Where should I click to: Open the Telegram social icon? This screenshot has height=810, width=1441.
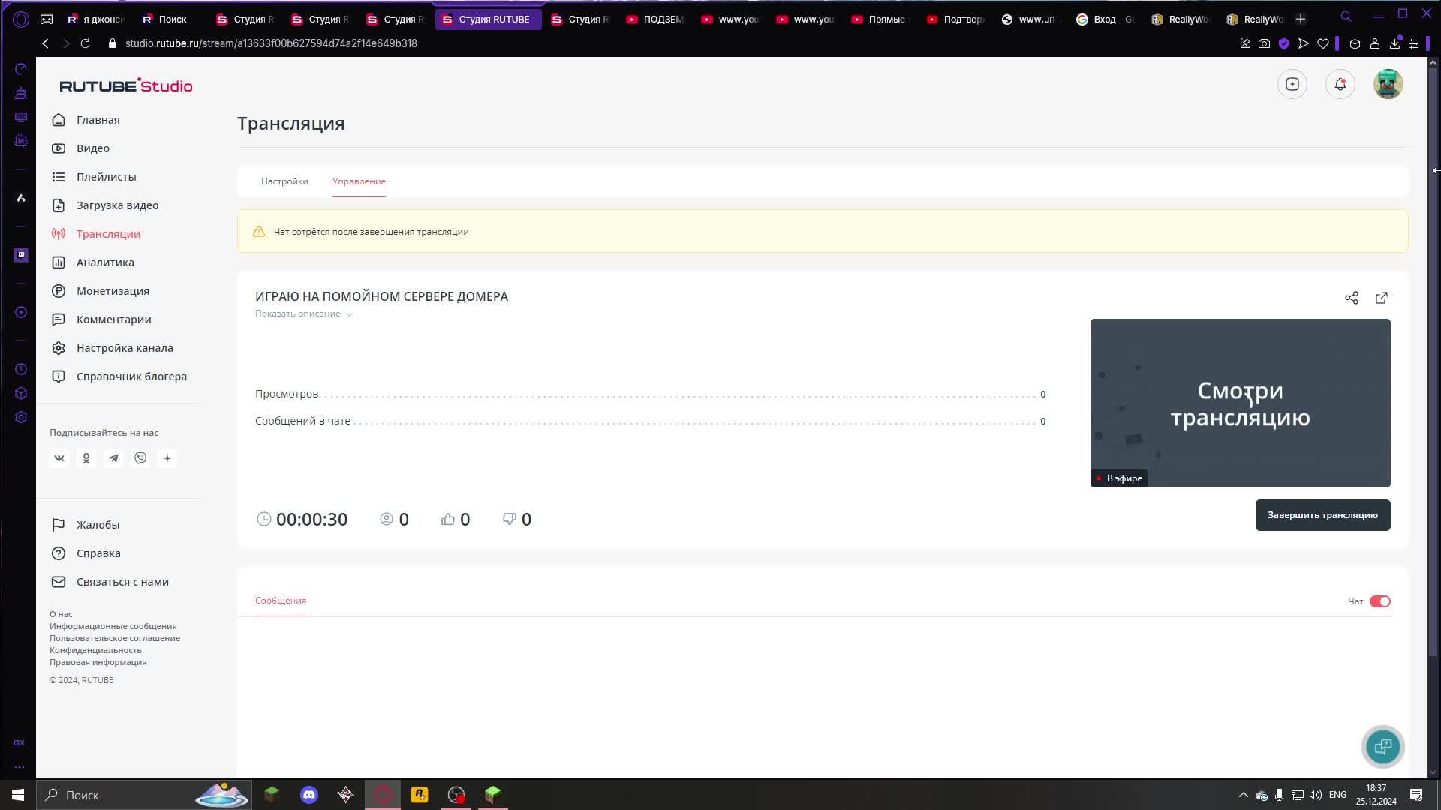(113, 458)
